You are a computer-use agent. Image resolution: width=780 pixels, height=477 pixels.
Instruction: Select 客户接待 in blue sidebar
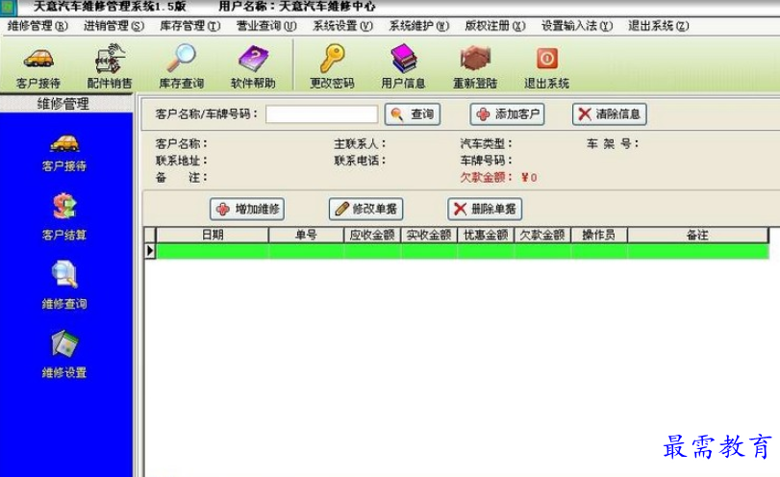click(x=64, y=153)
